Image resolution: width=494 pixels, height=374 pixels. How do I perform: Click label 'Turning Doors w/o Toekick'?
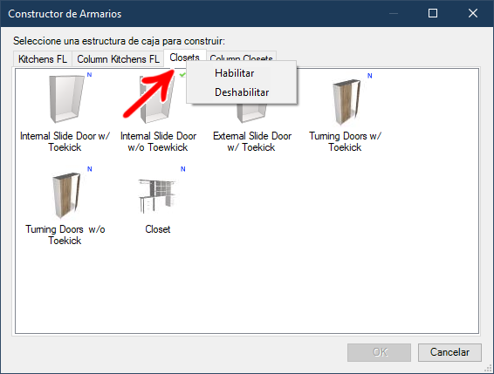(x=65, y=235)
